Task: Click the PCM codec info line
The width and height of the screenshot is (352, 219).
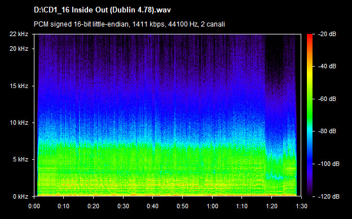Action: (x=129, y=24)
